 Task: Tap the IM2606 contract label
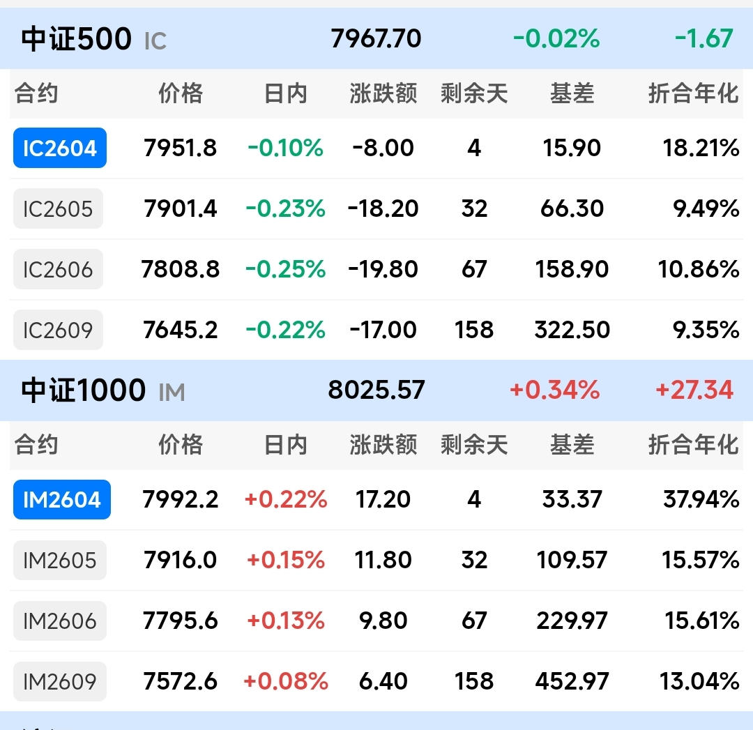click(60, 621)
